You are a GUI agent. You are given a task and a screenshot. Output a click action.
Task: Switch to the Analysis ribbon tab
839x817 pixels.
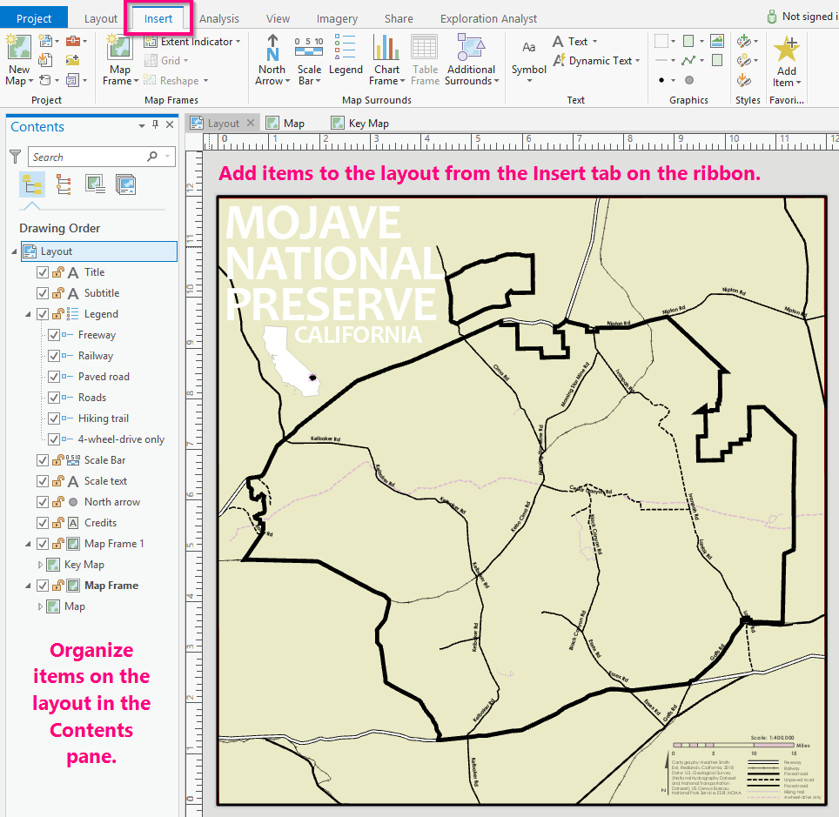coord(218,18)
